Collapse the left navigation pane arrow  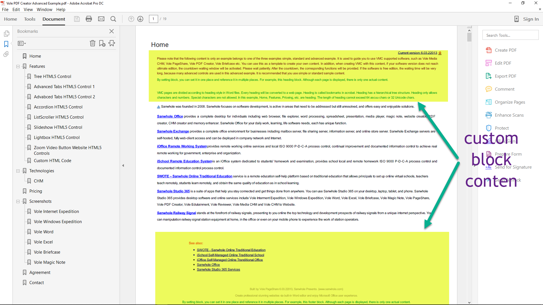pos(123,165)
